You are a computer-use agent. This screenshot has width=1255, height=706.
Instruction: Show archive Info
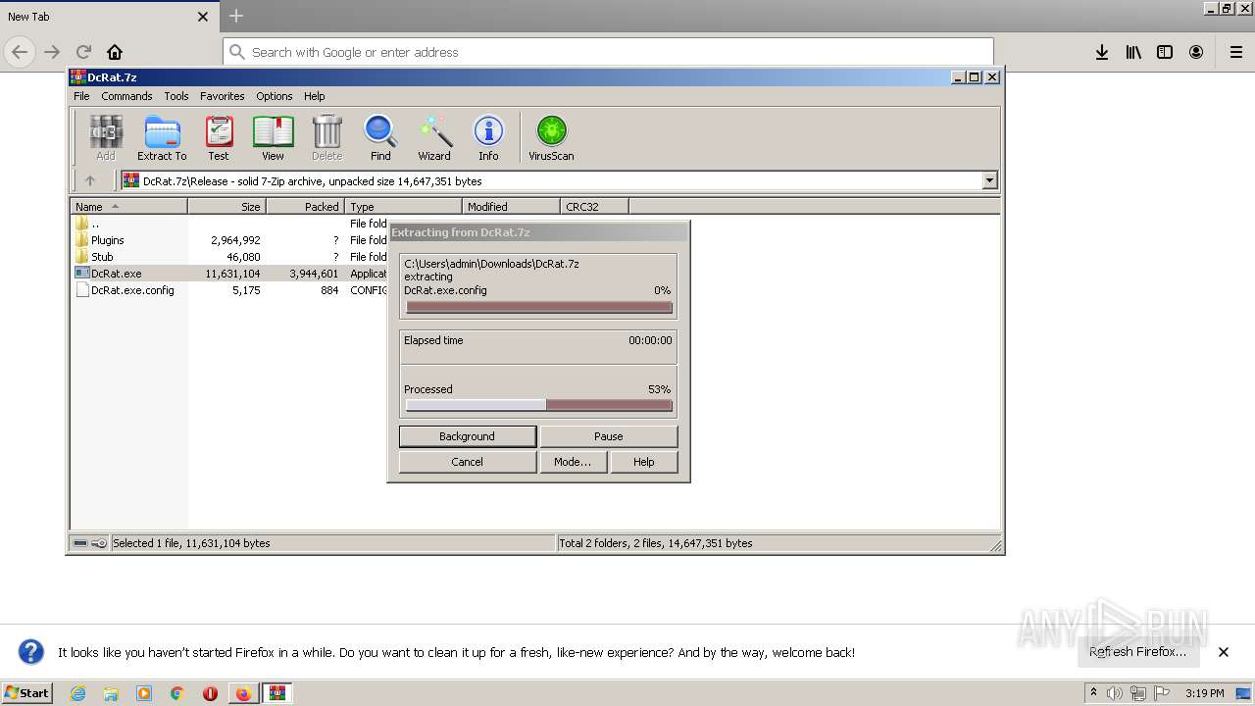488,137
